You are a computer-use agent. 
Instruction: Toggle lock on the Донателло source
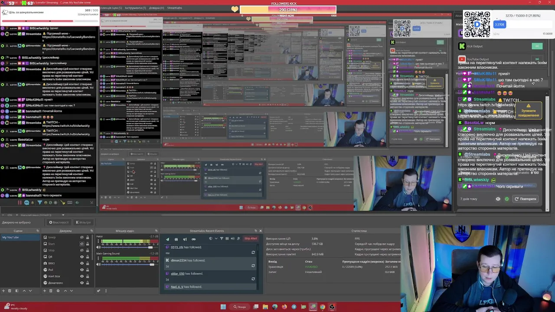pyautogui.click(x=88, y=283)
